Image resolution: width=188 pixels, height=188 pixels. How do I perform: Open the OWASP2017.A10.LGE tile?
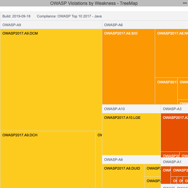[x=131, y=134]
